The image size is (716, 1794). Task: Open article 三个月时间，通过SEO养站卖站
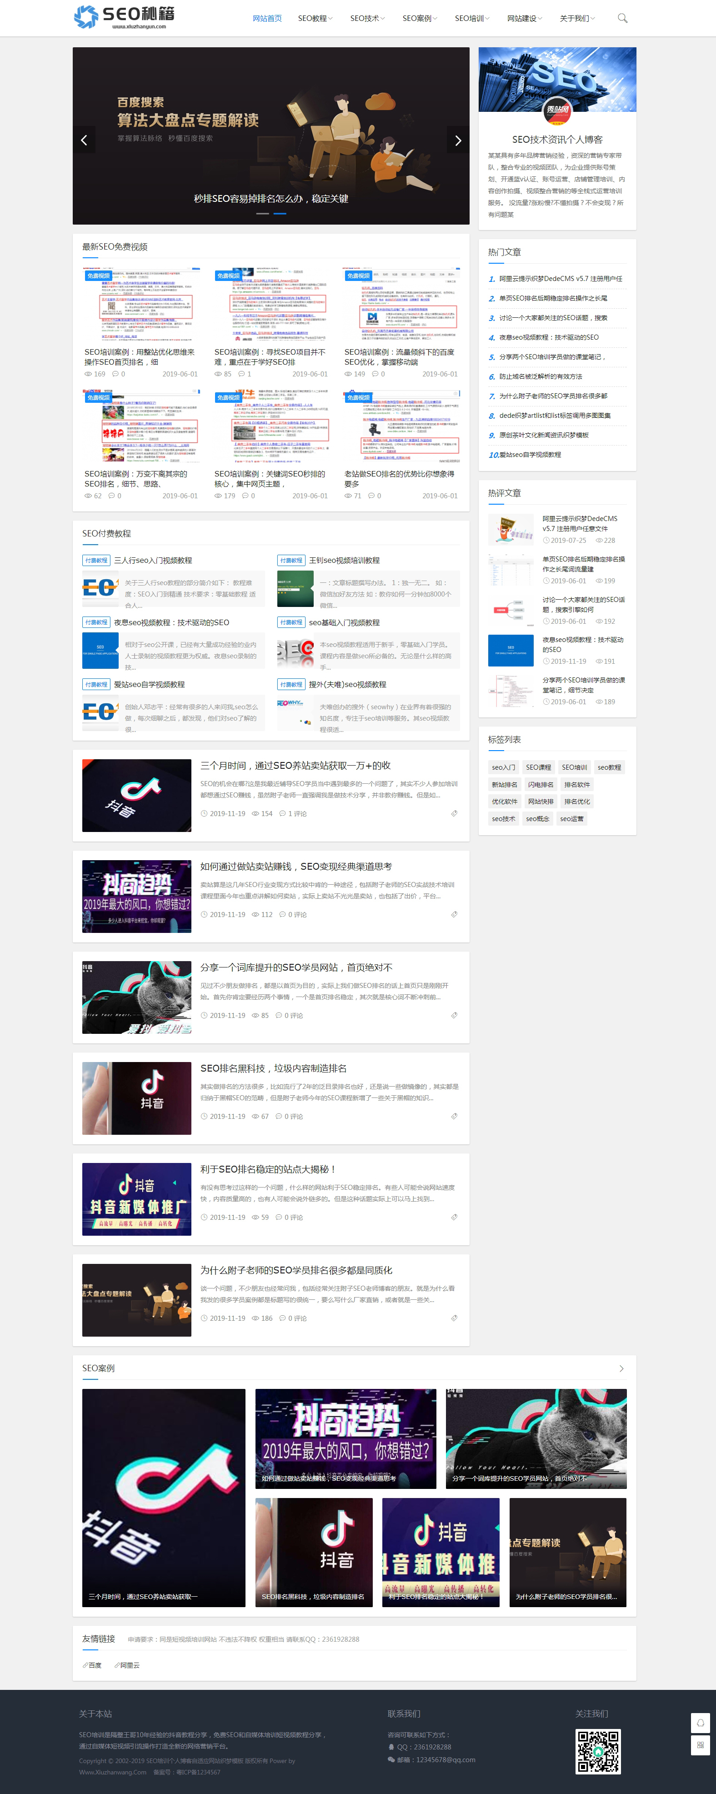(295, 765)
